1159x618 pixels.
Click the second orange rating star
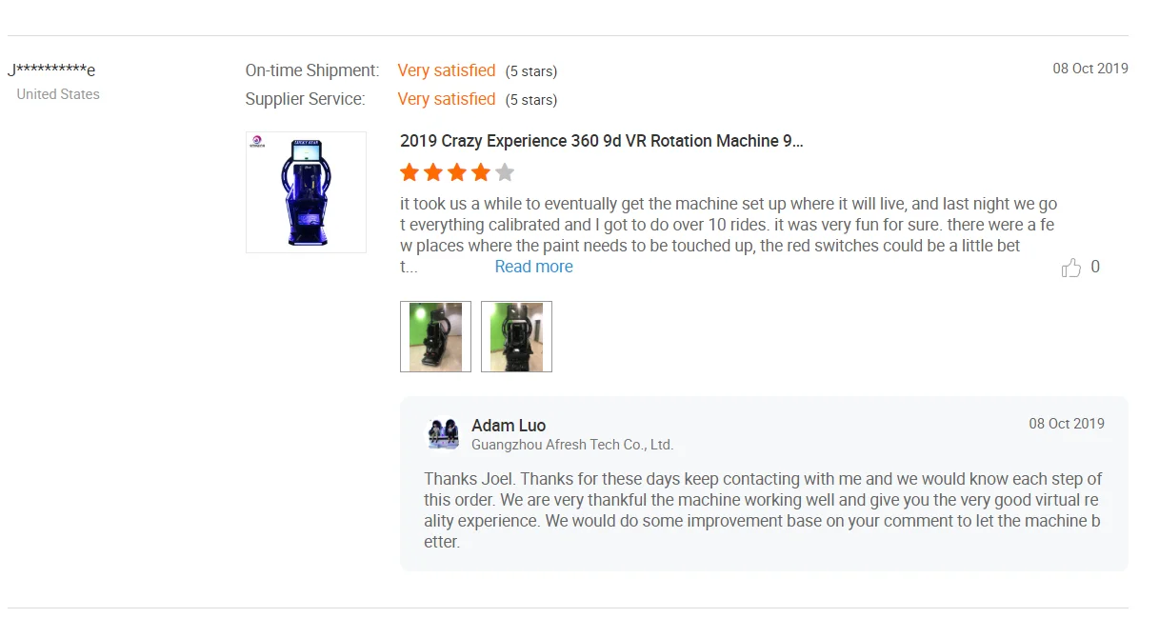[433, 172]
